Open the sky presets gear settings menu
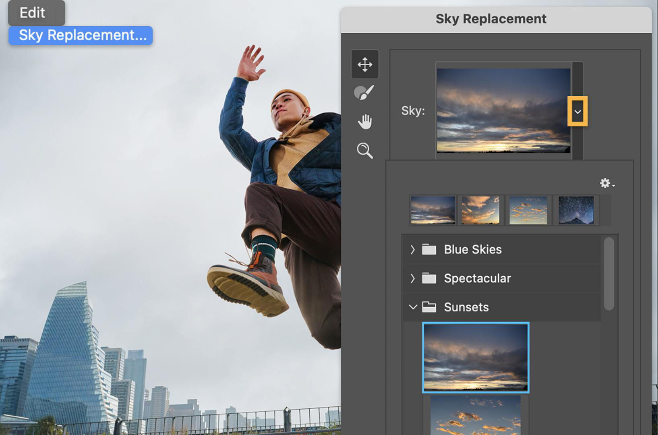The width and height of the screenshot is (658, 435). point(606,183)
